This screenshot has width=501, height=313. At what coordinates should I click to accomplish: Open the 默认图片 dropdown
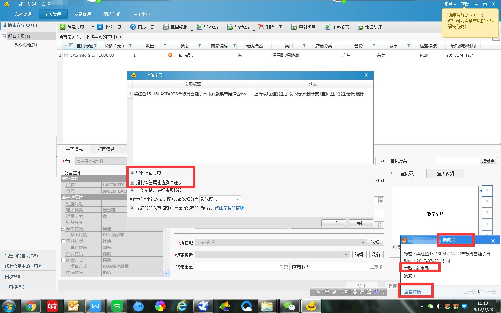(237, 199)
